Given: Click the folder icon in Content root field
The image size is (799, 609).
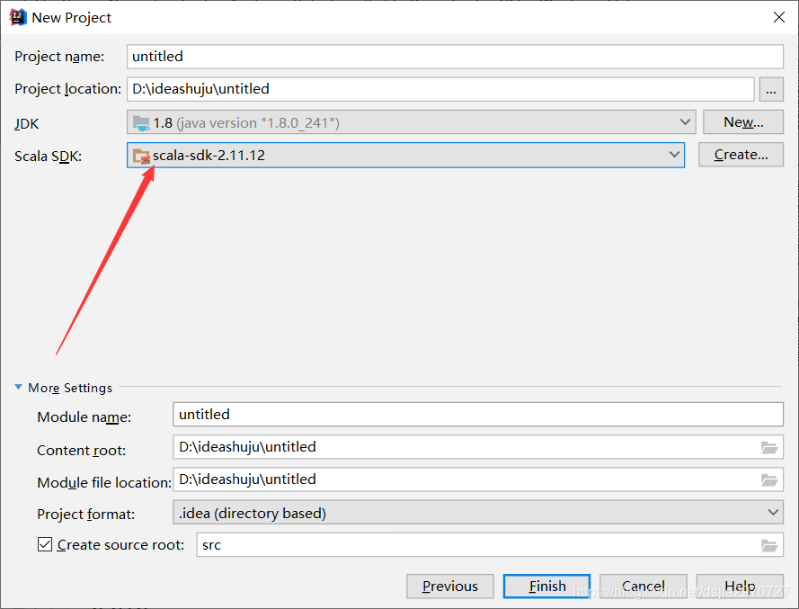Looking at the screenshot, I should click(x=769, y=448).
